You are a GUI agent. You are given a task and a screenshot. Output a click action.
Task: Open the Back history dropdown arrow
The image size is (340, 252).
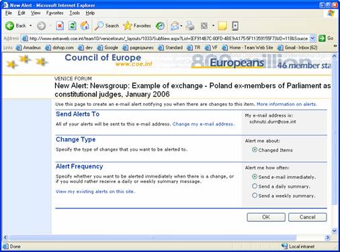click(x=31, y=25)
